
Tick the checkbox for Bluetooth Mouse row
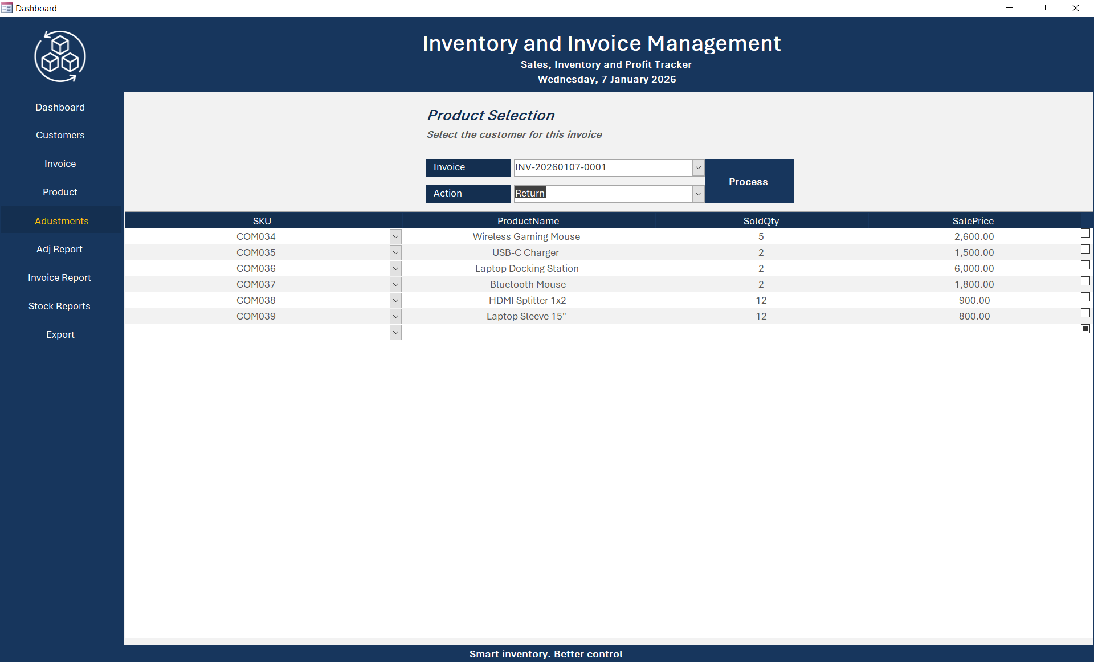(x=1085, y=281)
